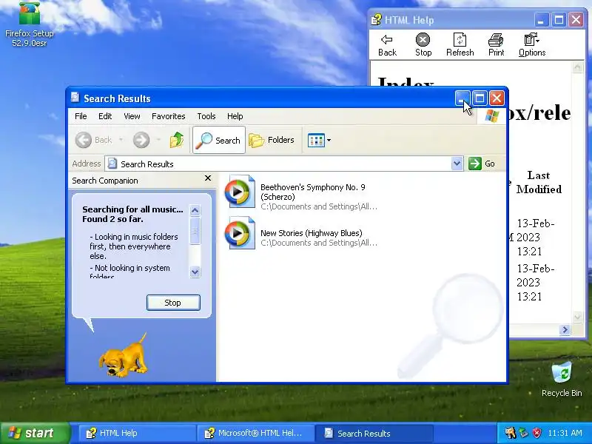Click the red security shield tray icon

536,433
